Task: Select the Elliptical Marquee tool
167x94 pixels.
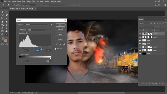Action: pyautogui.click(x=7, y=12)
